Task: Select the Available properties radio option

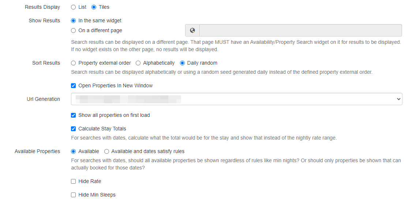Action: pos(73,152)
